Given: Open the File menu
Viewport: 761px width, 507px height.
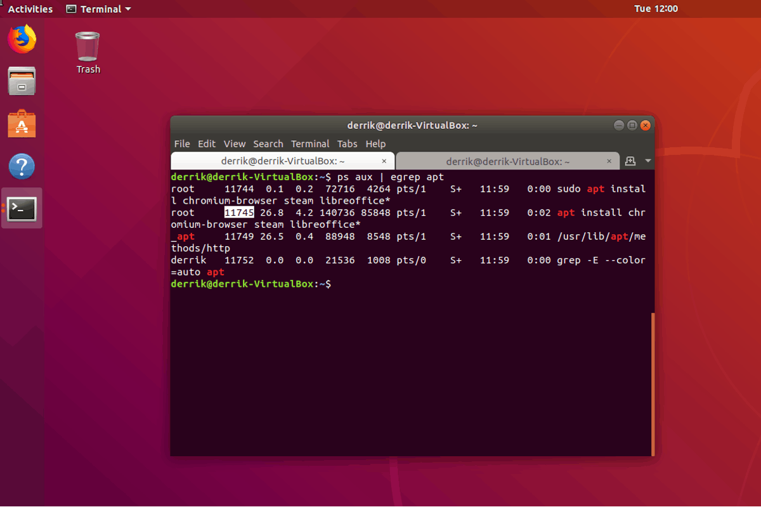Looking at the screenshot, I should pos(182,143).
